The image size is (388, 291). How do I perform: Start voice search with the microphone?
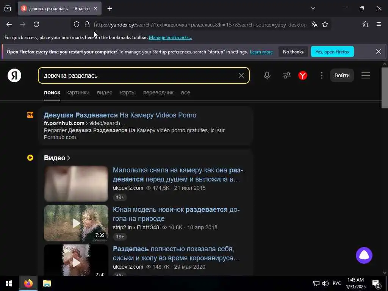click(267, 75)
